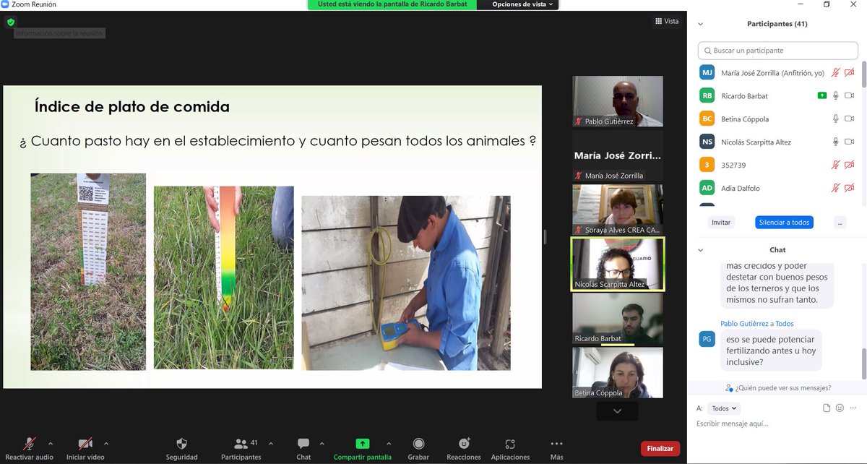867x464 pixels.
Task: Click Ricardo Barbat's green screen-share indicator
Action: point(822,95)
